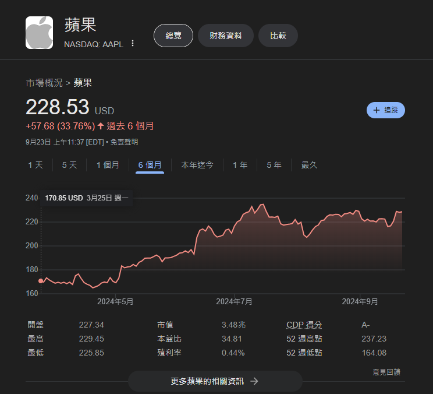Show the 最久 maximum range chart

(309, 165)
